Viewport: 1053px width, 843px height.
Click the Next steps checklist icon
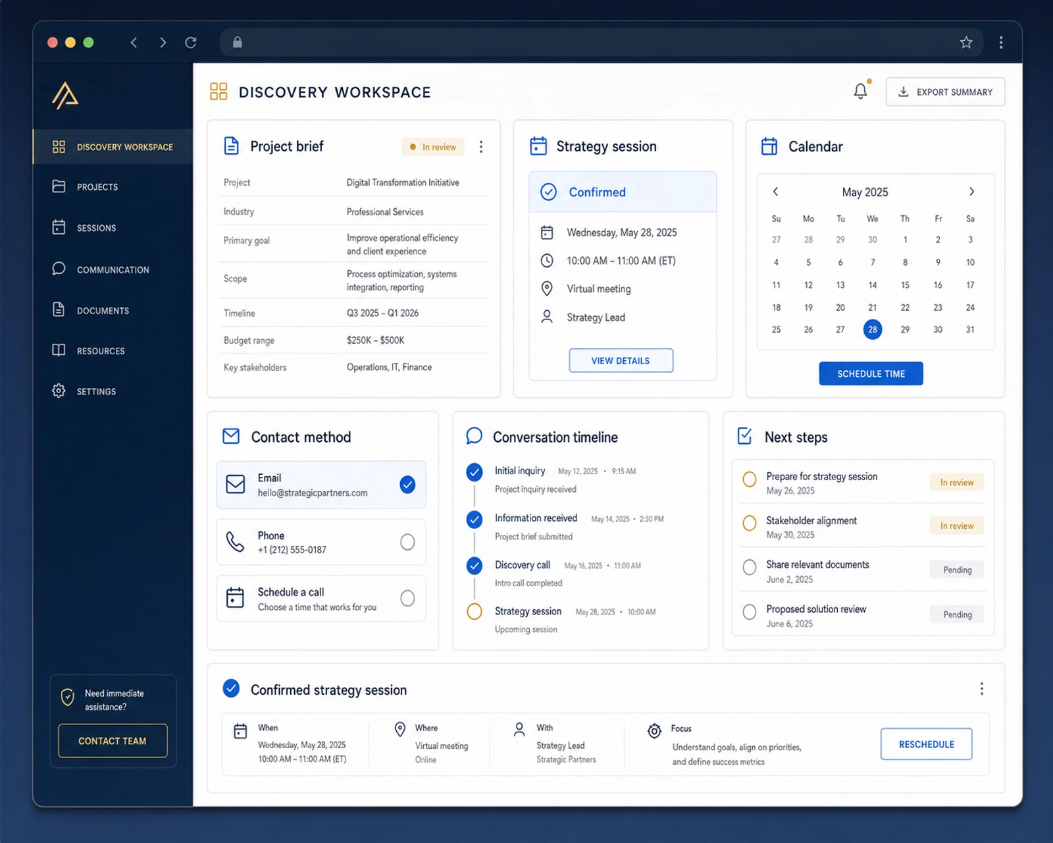click(x=745, y=436)
